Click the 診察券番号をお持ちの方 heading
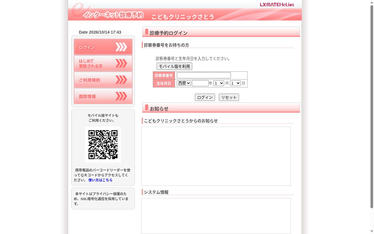The image size is (374, 234). [167, 45]
